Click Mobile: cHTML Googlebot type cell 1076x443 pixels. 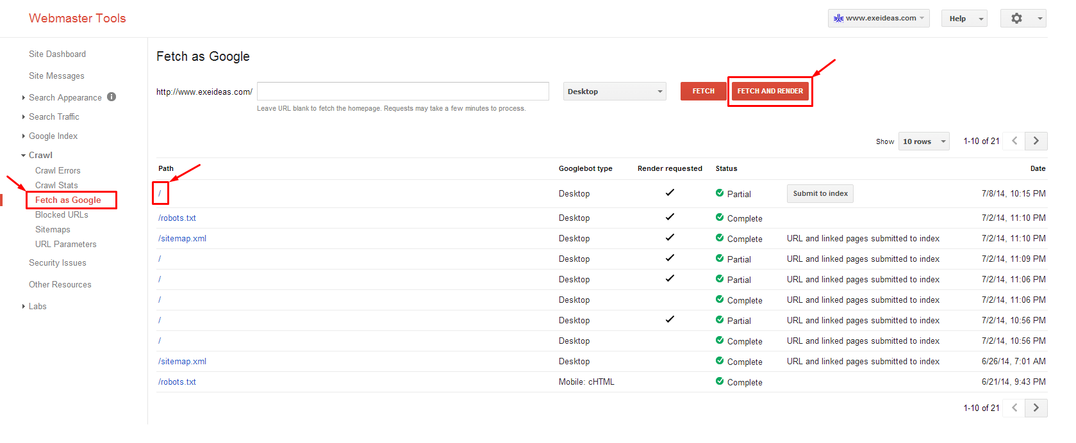pyautogui.click(x=586, y=382)
